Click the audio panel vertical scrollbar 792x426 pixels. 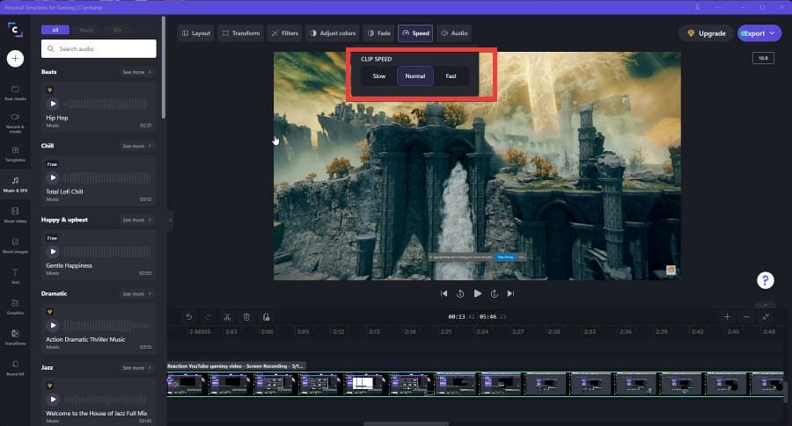(164, 67)
